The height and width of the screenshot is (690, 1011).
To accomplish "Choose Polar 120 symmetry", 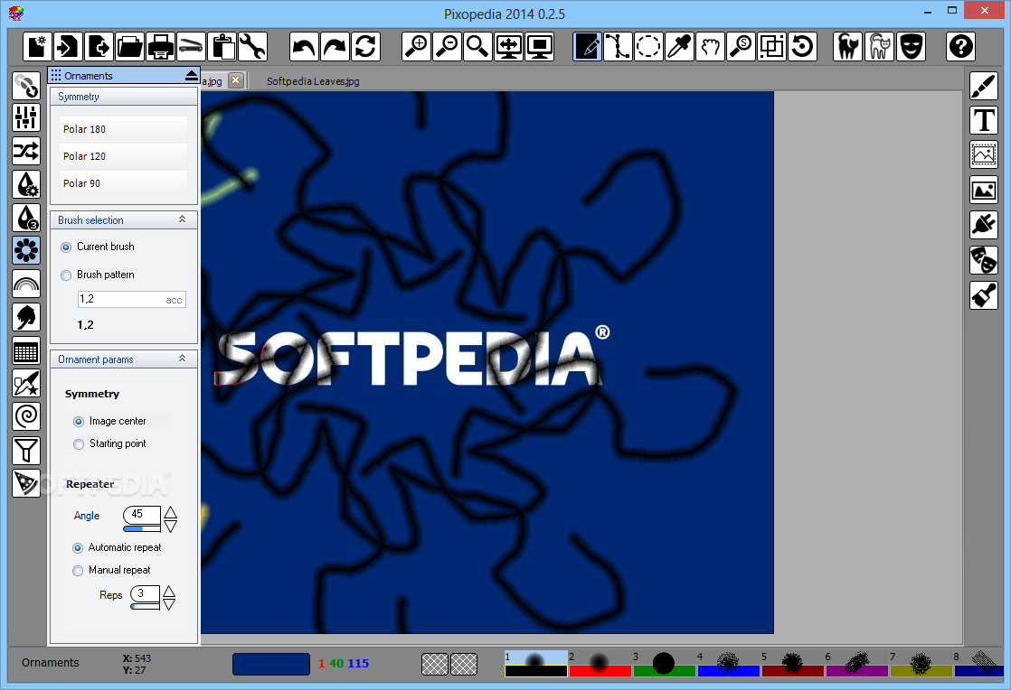I will point(123,156).
